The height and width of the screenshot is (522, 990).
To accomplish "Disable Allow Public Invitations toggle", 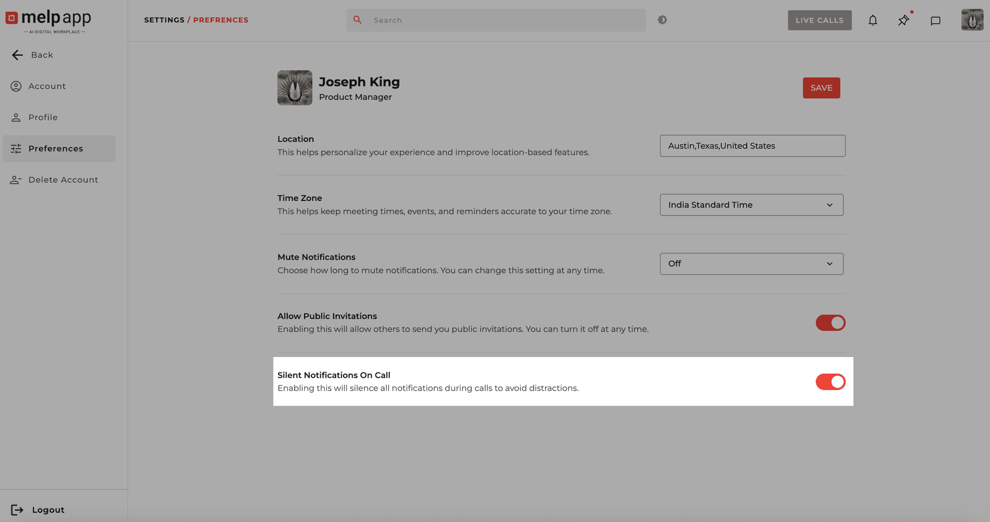I will tap(830, 323).
